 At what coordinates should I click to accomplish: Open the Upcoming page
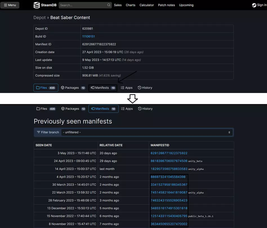[186, 5]
